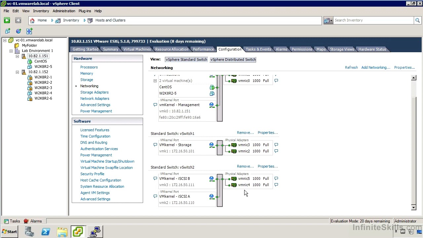Image resolution: width=423 pixels, height=238 pixels.
Task: Open Licensed Features settings
Action: coord(95,130)
